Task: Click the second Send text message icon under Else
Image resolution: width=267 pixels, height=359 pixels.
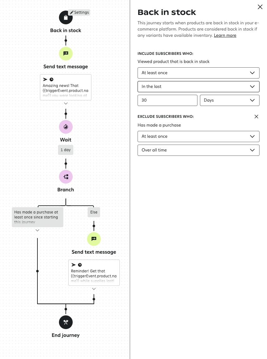Action: 94,239
